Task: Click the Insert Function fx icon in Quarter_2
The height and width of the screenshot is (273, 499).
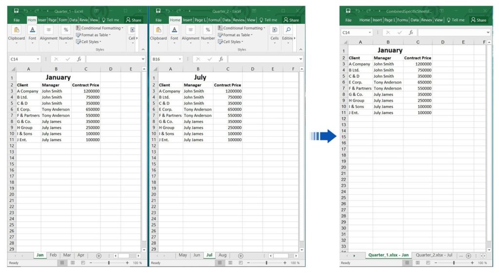Action: [221, 59]
